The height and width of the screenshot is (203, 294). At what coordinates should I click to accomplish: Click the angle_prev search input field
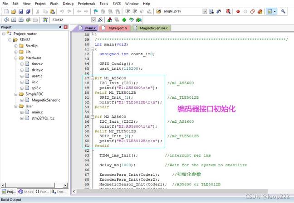coord(182,11)
